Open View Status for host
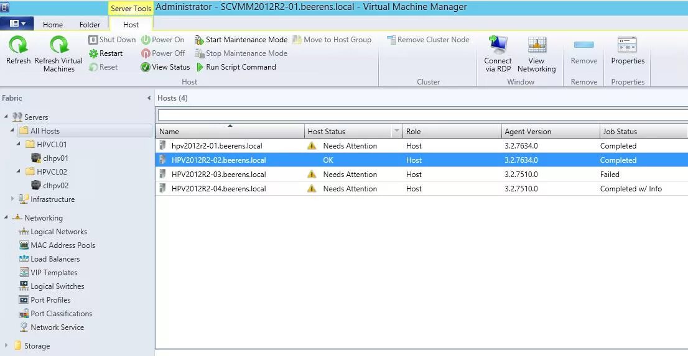This screenshot has height=356, width=688. pos(165,67)
